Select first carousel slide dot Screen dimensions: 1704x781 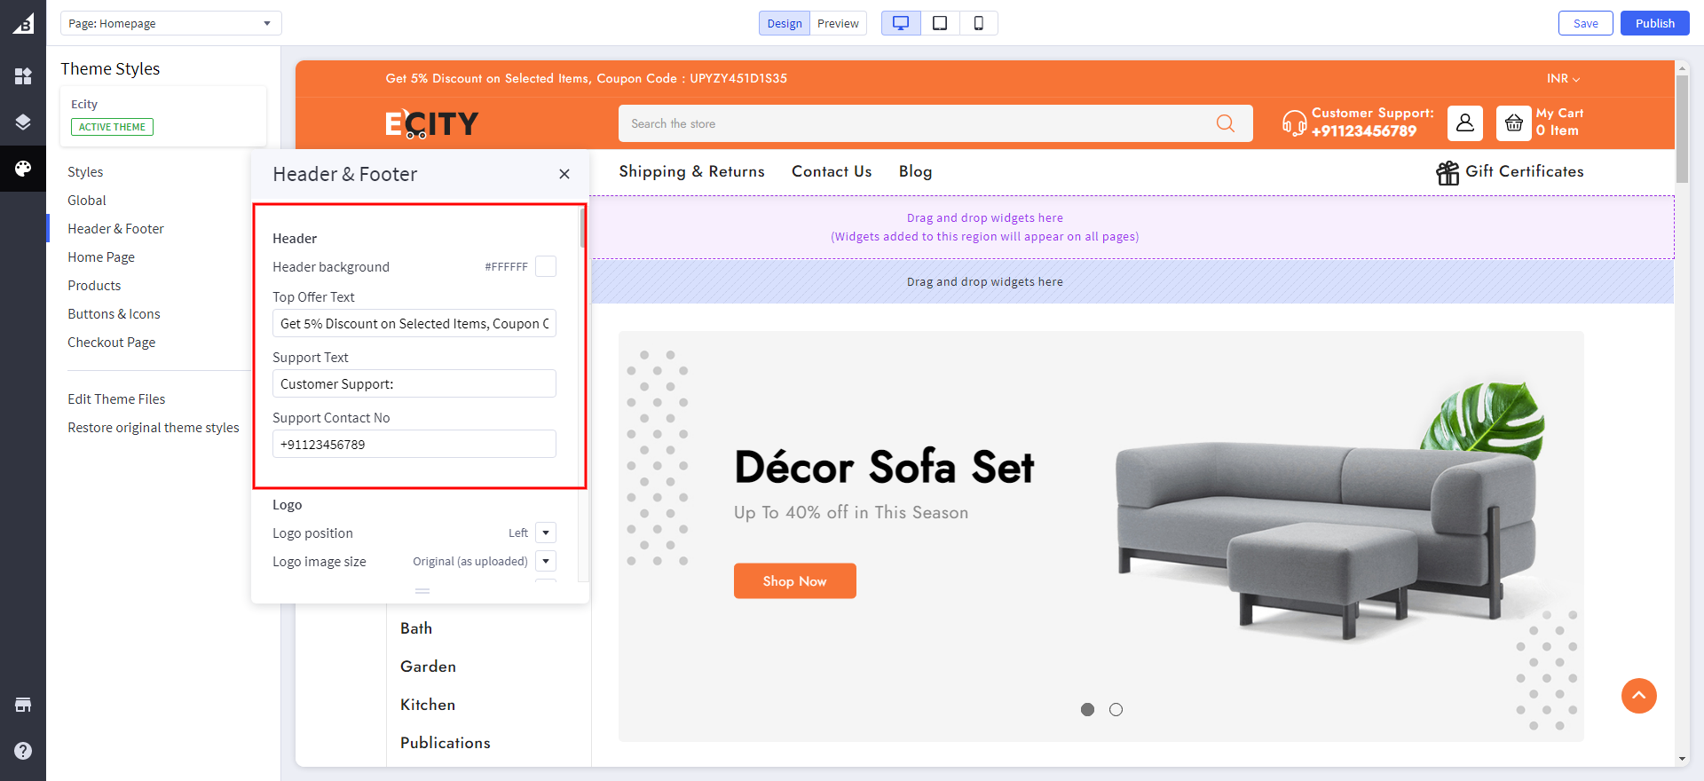[1087, 709]
